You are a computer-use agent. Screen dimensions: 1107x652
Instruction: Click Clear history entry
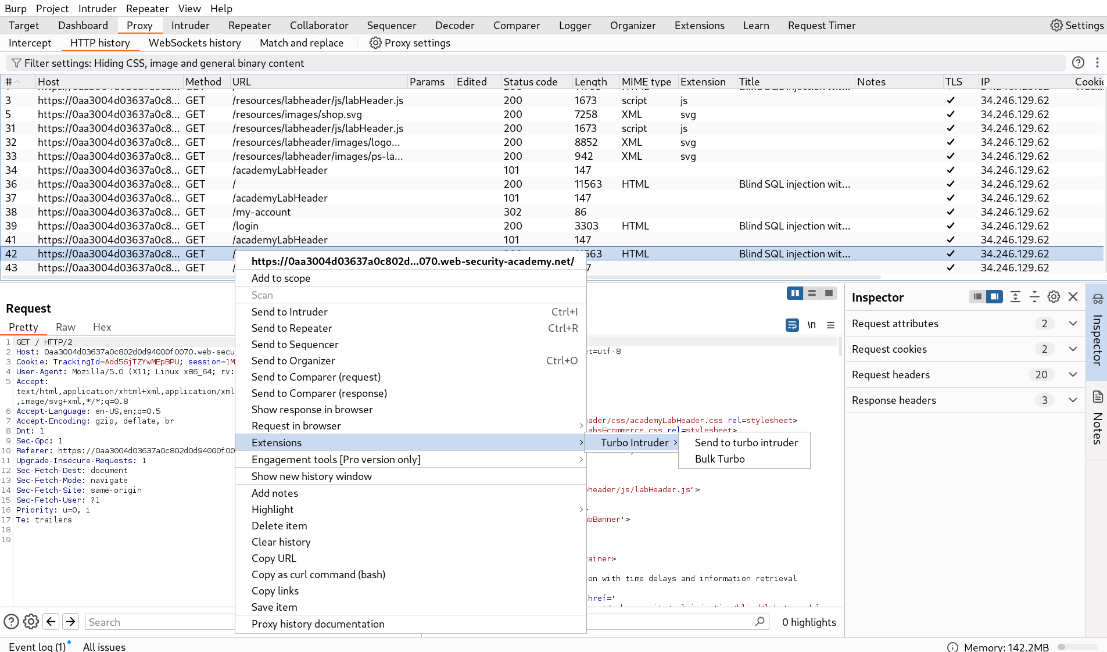click(x=410, y=542)
